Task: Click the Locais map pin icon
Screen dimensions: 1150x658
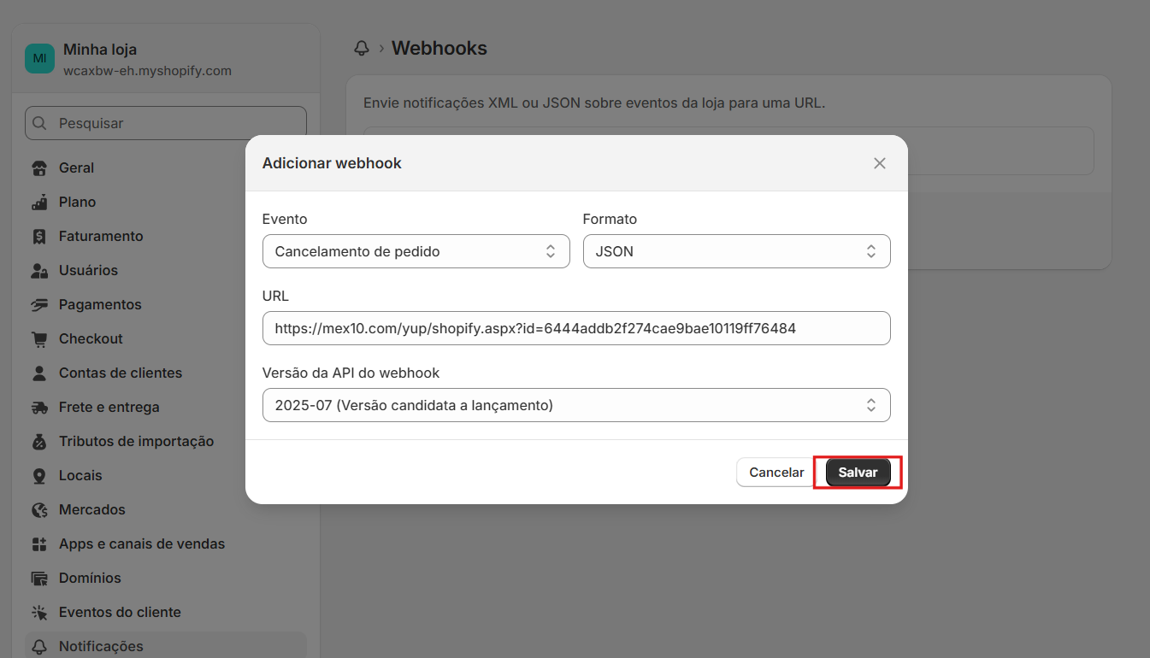Action: pos(39,476)
